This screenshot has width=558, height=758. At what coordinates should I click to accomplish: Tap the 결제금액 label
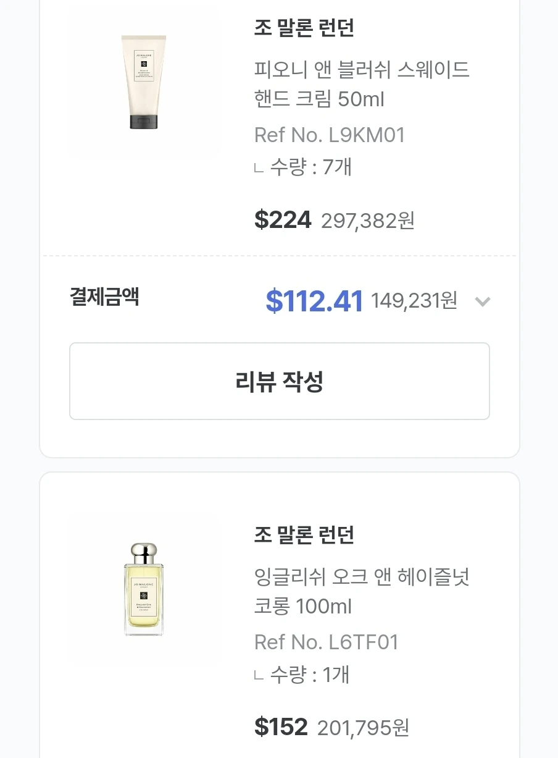pos(104,297)
